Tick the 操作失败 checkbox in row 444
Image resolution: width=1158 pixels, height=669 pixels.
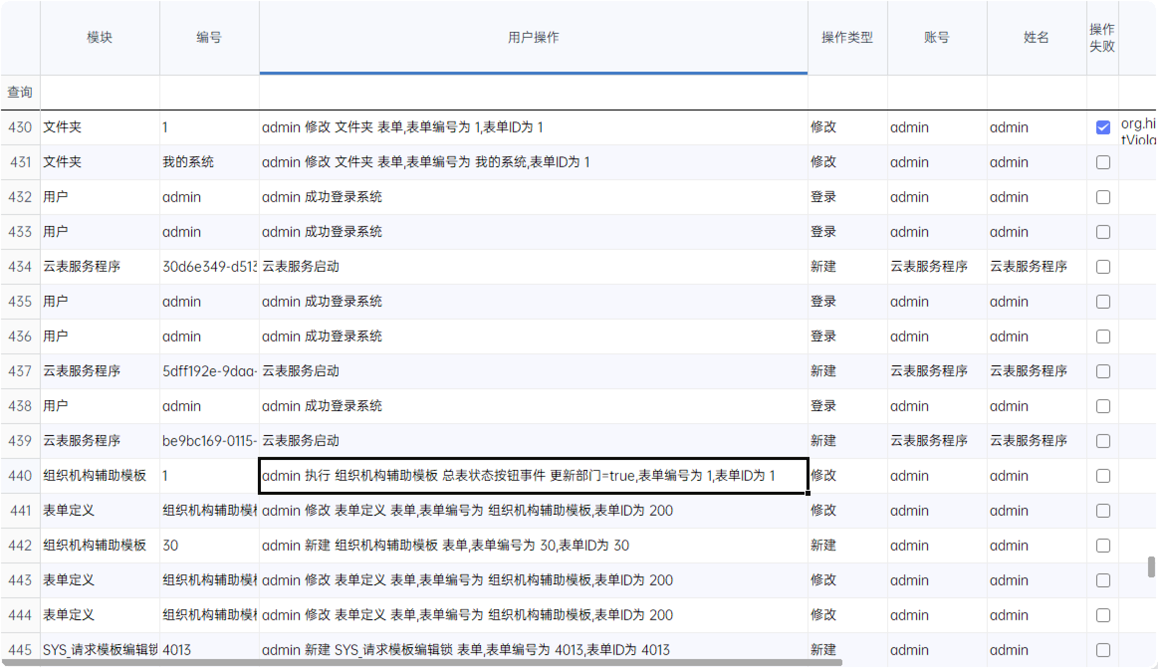click(1103, 615)
